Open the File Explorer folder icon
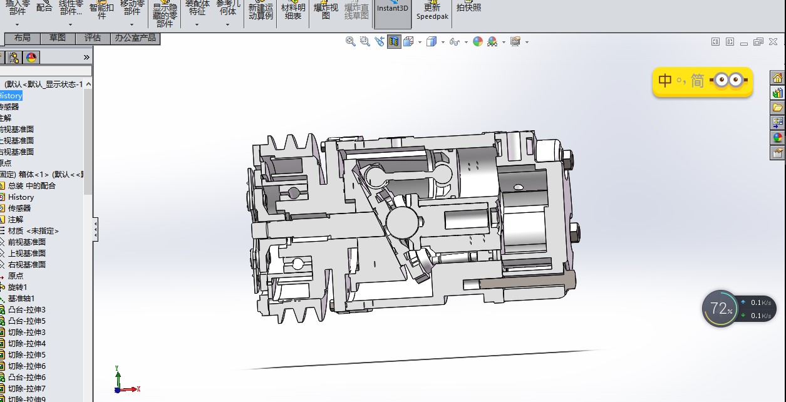786x402 pixels. (x=777, y=107)
